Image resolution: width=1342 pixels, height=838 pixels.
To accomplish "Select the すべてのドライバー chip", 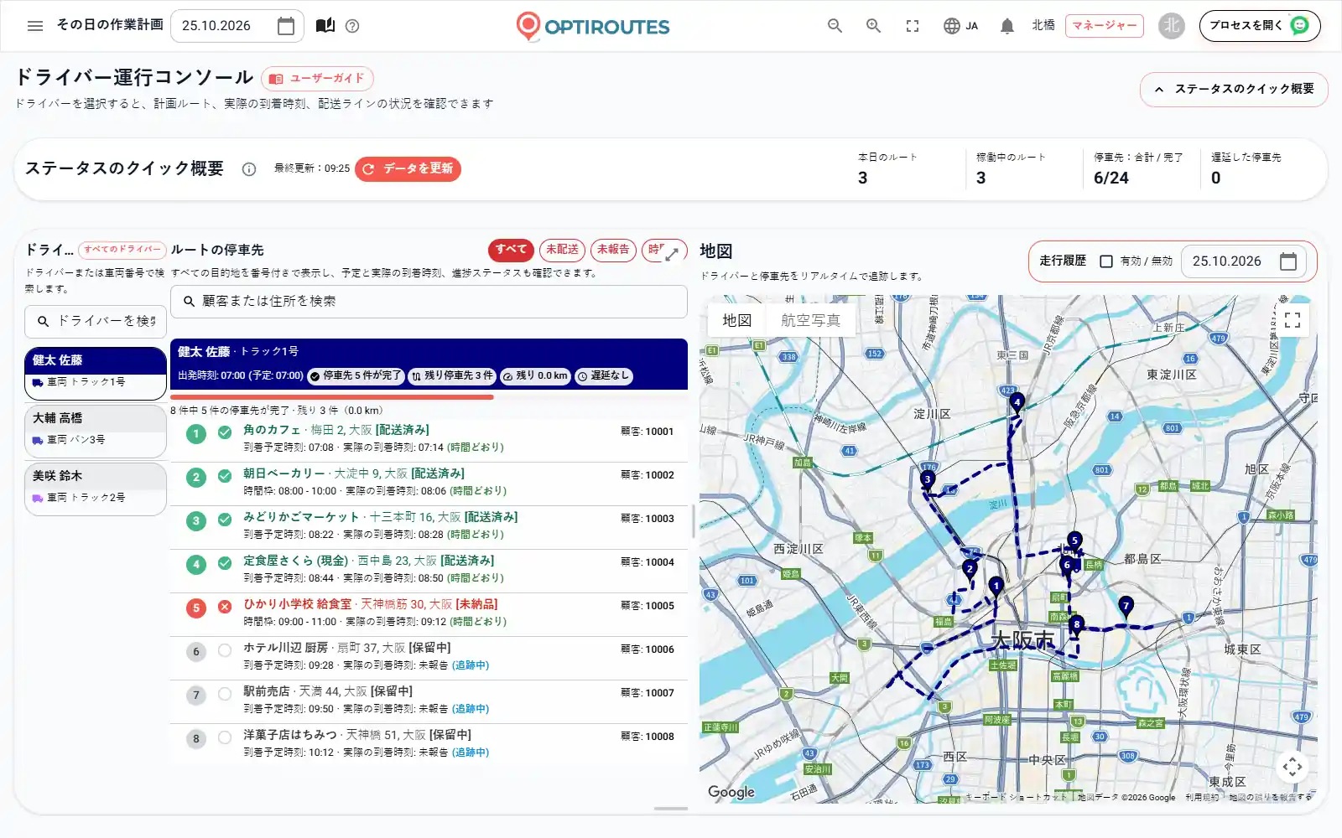I will click(x=122, y=249).
